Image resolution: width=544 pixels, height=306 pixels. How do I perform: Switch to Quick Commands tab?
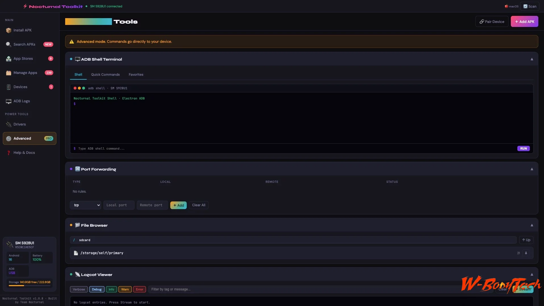(x=105, y=75)
